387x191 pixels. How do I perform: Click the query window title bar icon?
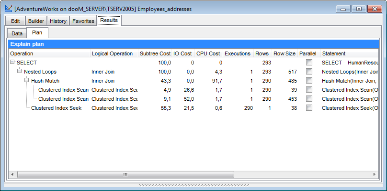(x=9, y=8)
